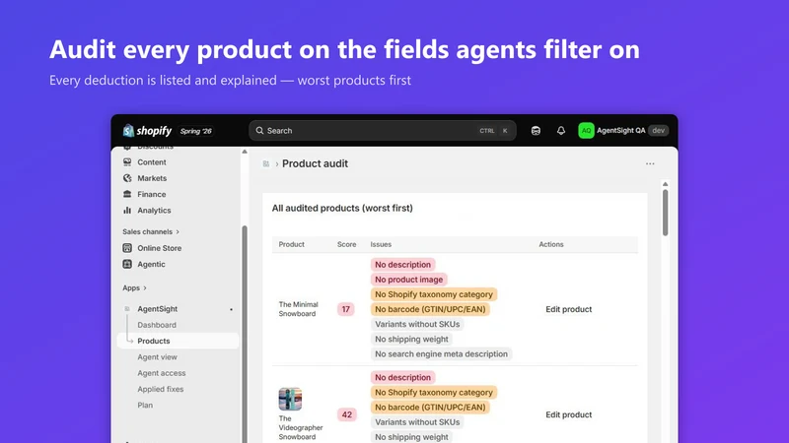Click Minimal Snowboard's No Shopify taxonomy category tag
The height and width of the screenshot is (443, 789).
(434, 294)
